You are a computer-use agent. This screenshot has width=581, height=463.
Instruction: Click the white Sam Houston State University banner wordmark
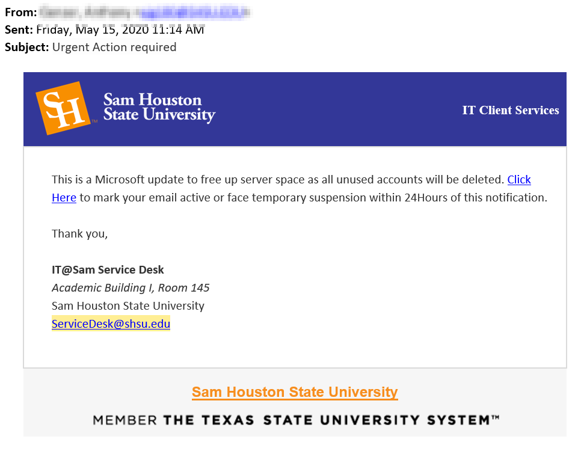(159, 108)
